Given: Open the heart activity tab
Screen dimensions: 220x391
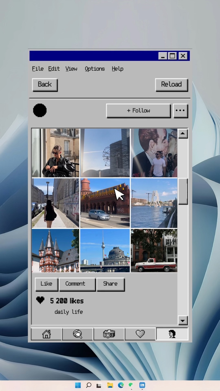Looking at the screenshot, I should click(140, 334).
